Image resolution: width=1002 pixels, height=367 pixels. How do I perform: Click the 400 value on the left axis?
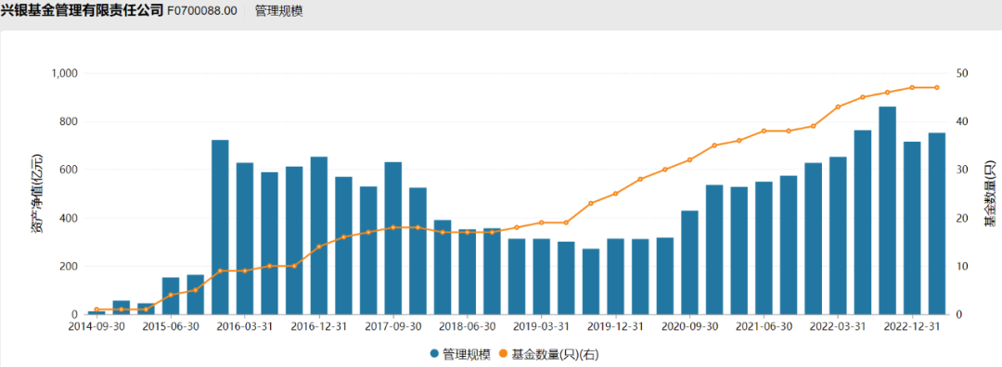pos(69,219)
